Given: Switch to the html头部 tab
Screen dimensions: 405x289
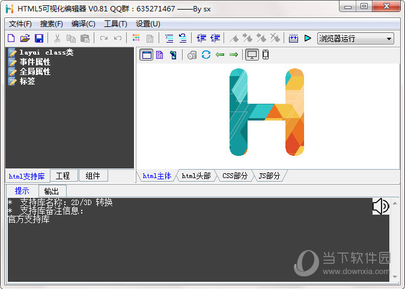Looking at the screenshot, I should (196, 176).
